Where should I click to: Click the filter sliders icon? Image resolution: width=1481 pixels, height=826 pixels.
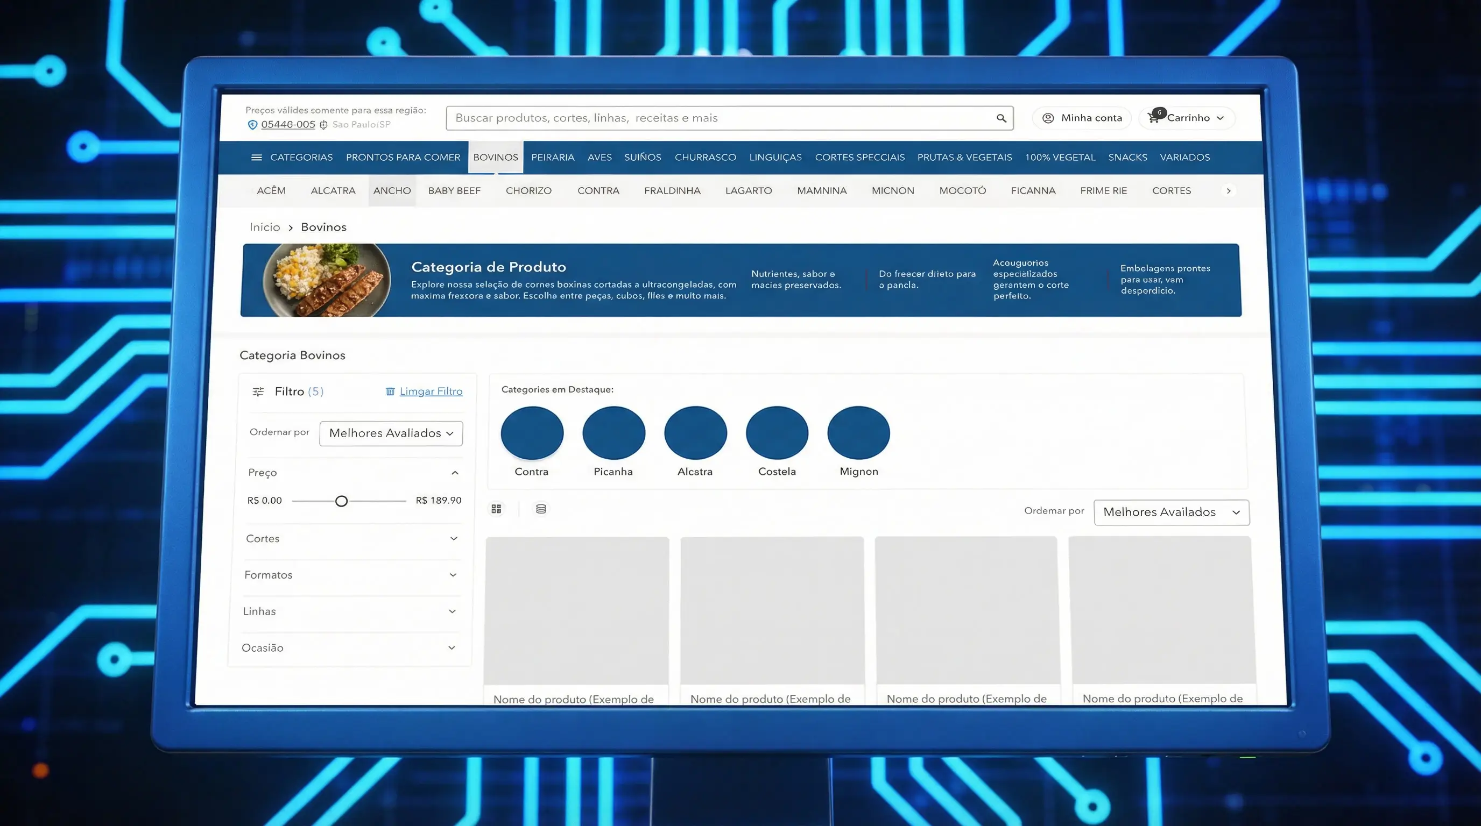click(x=258, y=391)
